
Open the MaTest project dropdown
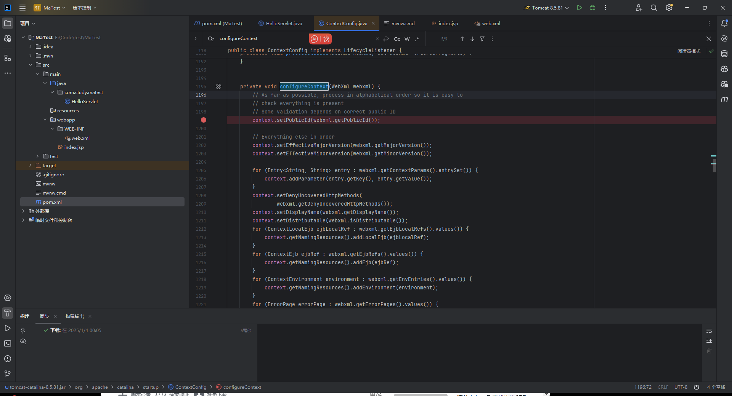(x=50, y=8)
